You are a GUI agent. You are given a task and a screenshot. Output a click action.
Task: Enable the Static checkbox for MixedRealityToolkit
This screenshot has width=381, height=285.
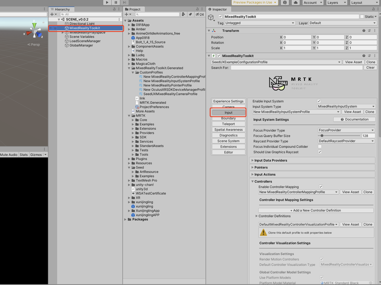pos(362,16)
